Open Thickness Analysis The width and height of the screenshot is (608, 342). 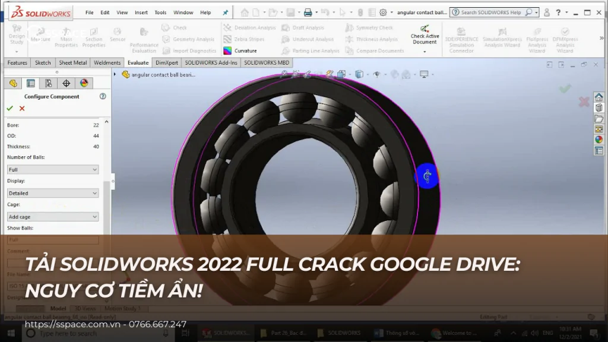(372, 39)
